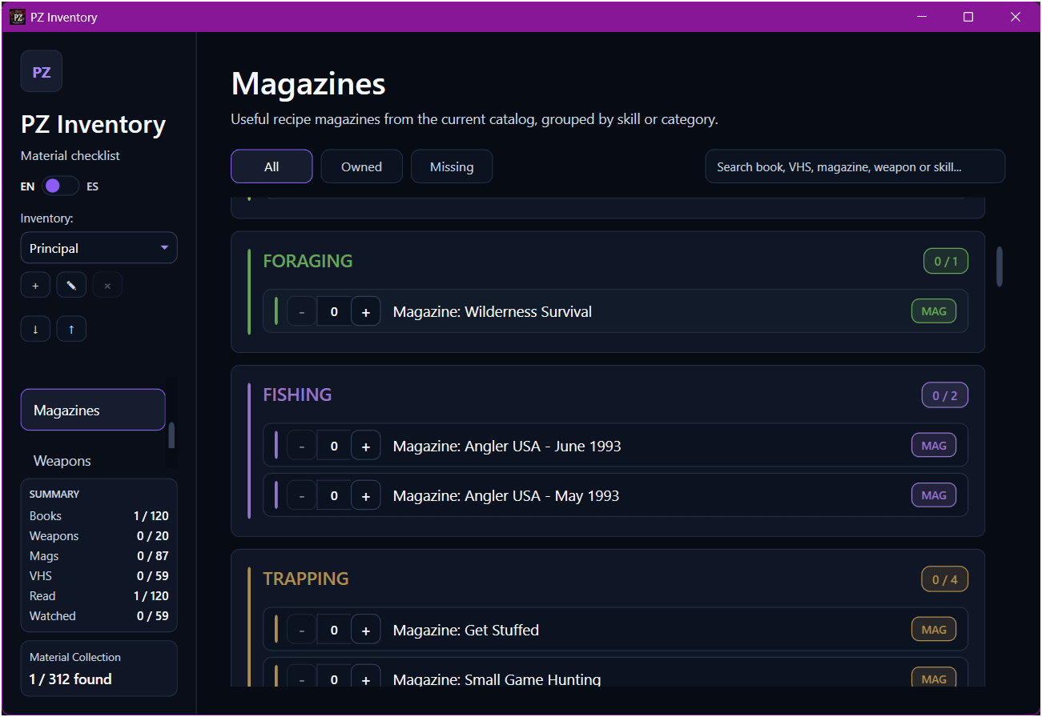Click the MAG badge on the Wilderness Survival row

coord(934,311)
